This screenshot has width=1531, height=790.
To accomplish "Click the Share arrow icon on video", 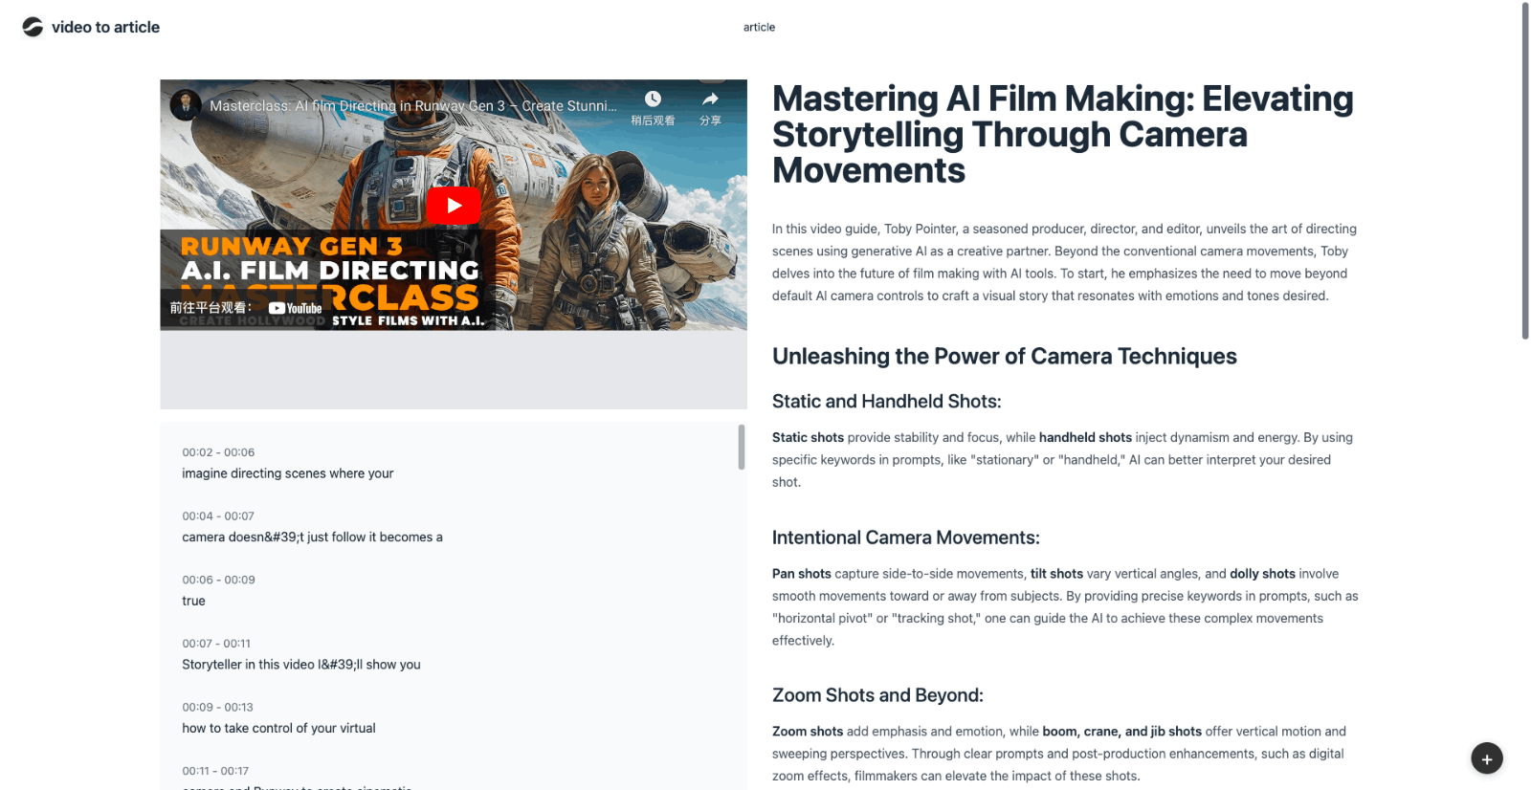I will click(710, 99).
